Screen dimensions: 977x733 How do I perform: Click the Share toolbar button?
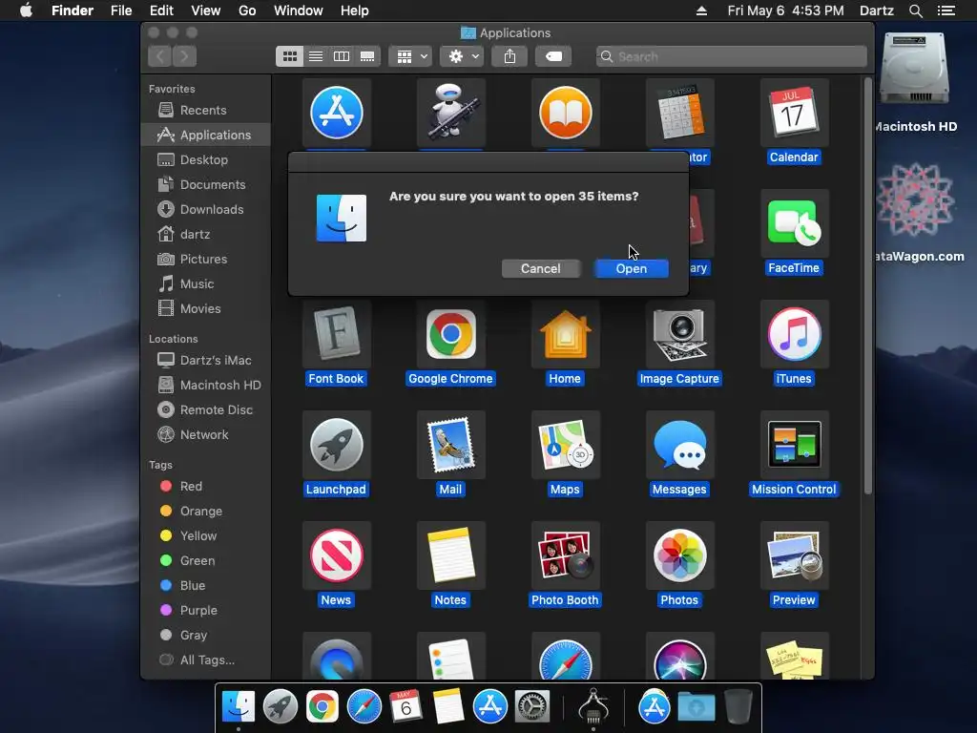509,56
